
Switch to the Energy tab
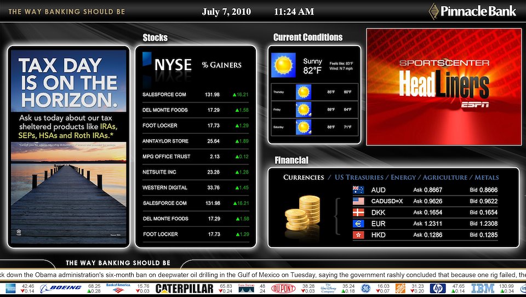[403, 177]
